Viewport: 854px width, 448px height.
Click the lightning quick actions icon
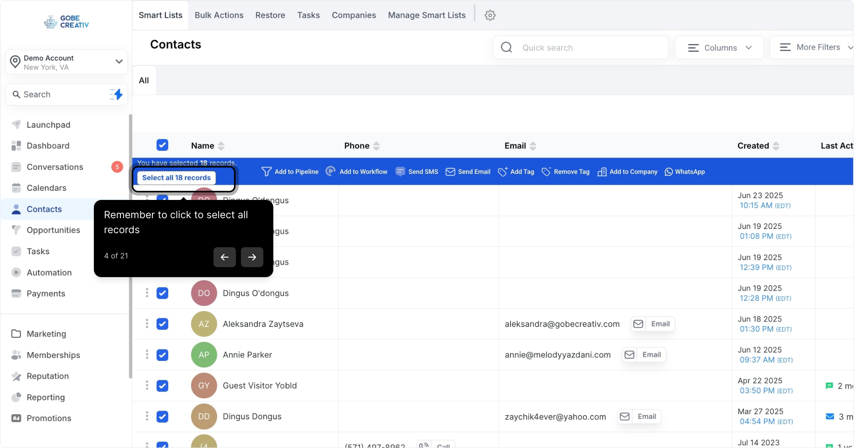[x=116, y=95]
